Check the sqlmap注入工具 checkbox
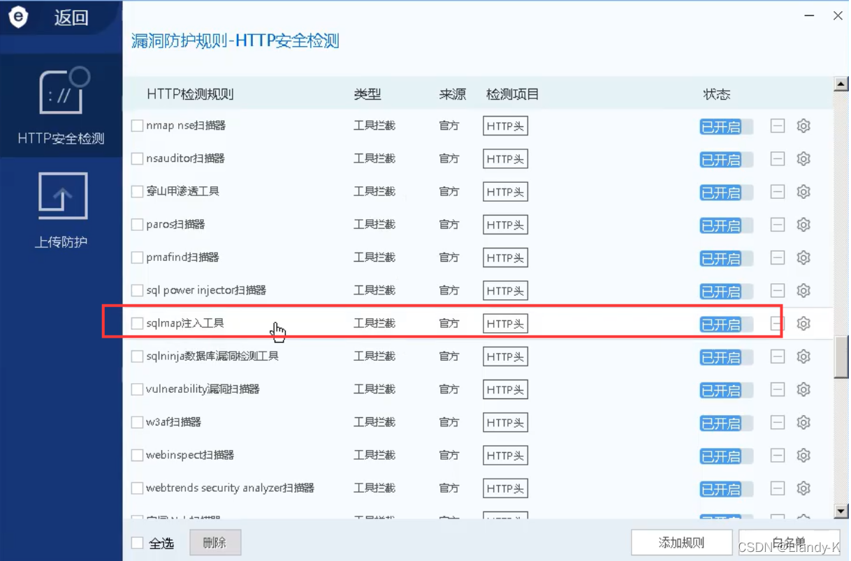 (x=137, y=324)
